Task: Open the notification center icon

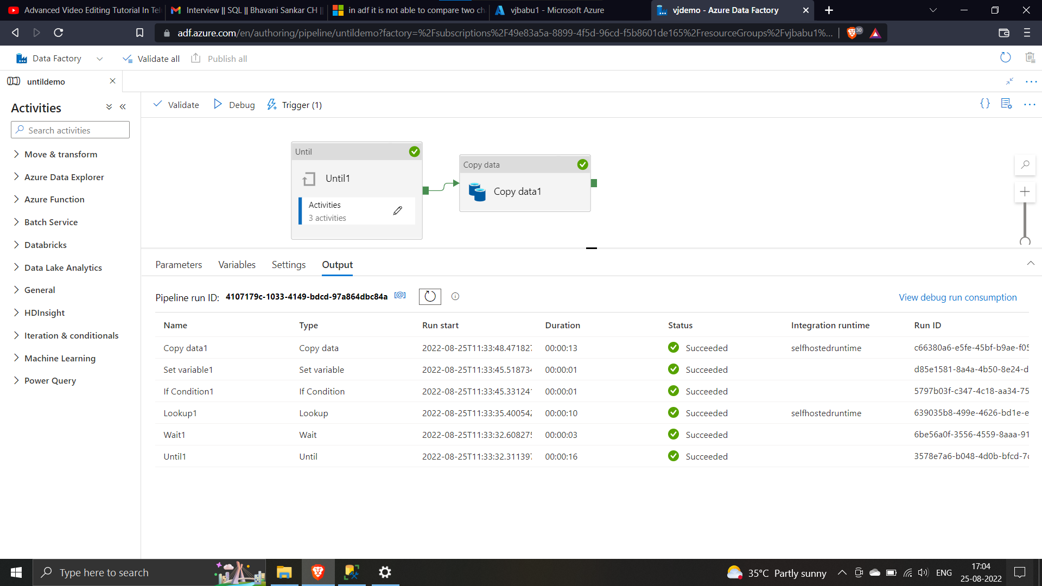Action: click(x=1020, y=572)
